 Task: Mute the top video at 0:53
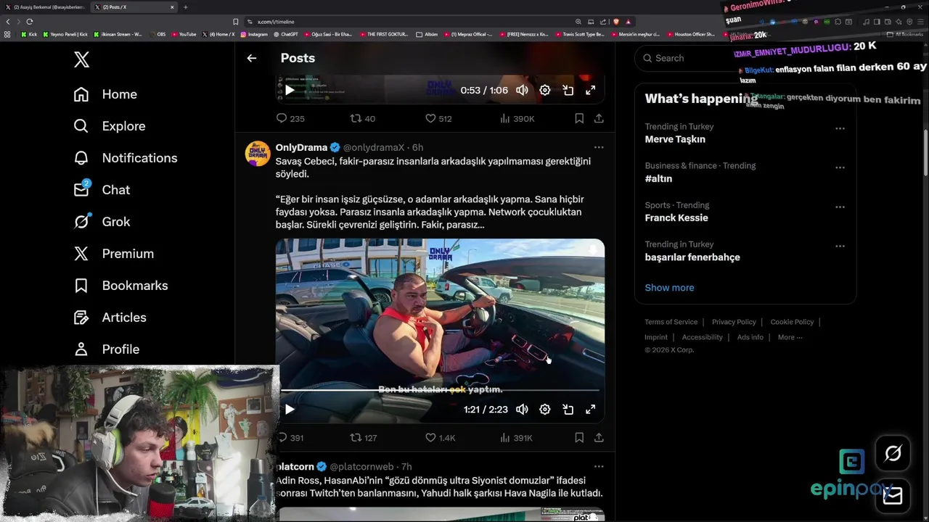pyautogui.click(x=522, y=91)
